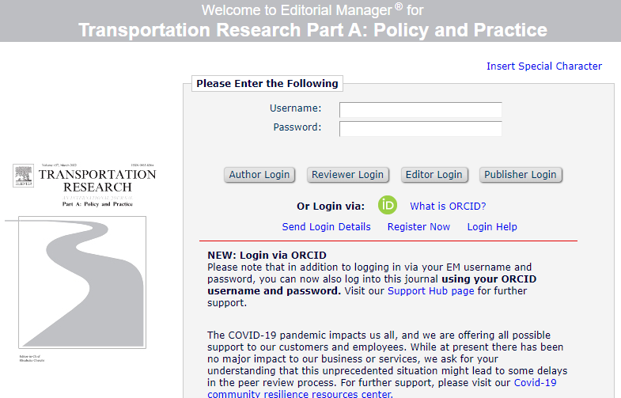Focus the Username input field
The width and height of the screenshot is (621, 398).
tap(420, 109)
